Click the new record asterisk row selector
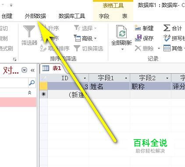The image size is (185, 167). [43, 95]
